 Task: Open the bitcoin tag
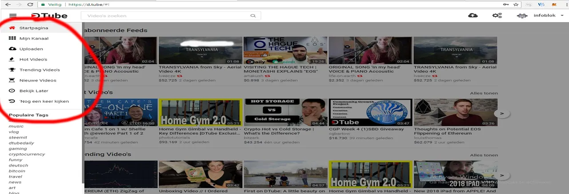[x=17, y=171]
